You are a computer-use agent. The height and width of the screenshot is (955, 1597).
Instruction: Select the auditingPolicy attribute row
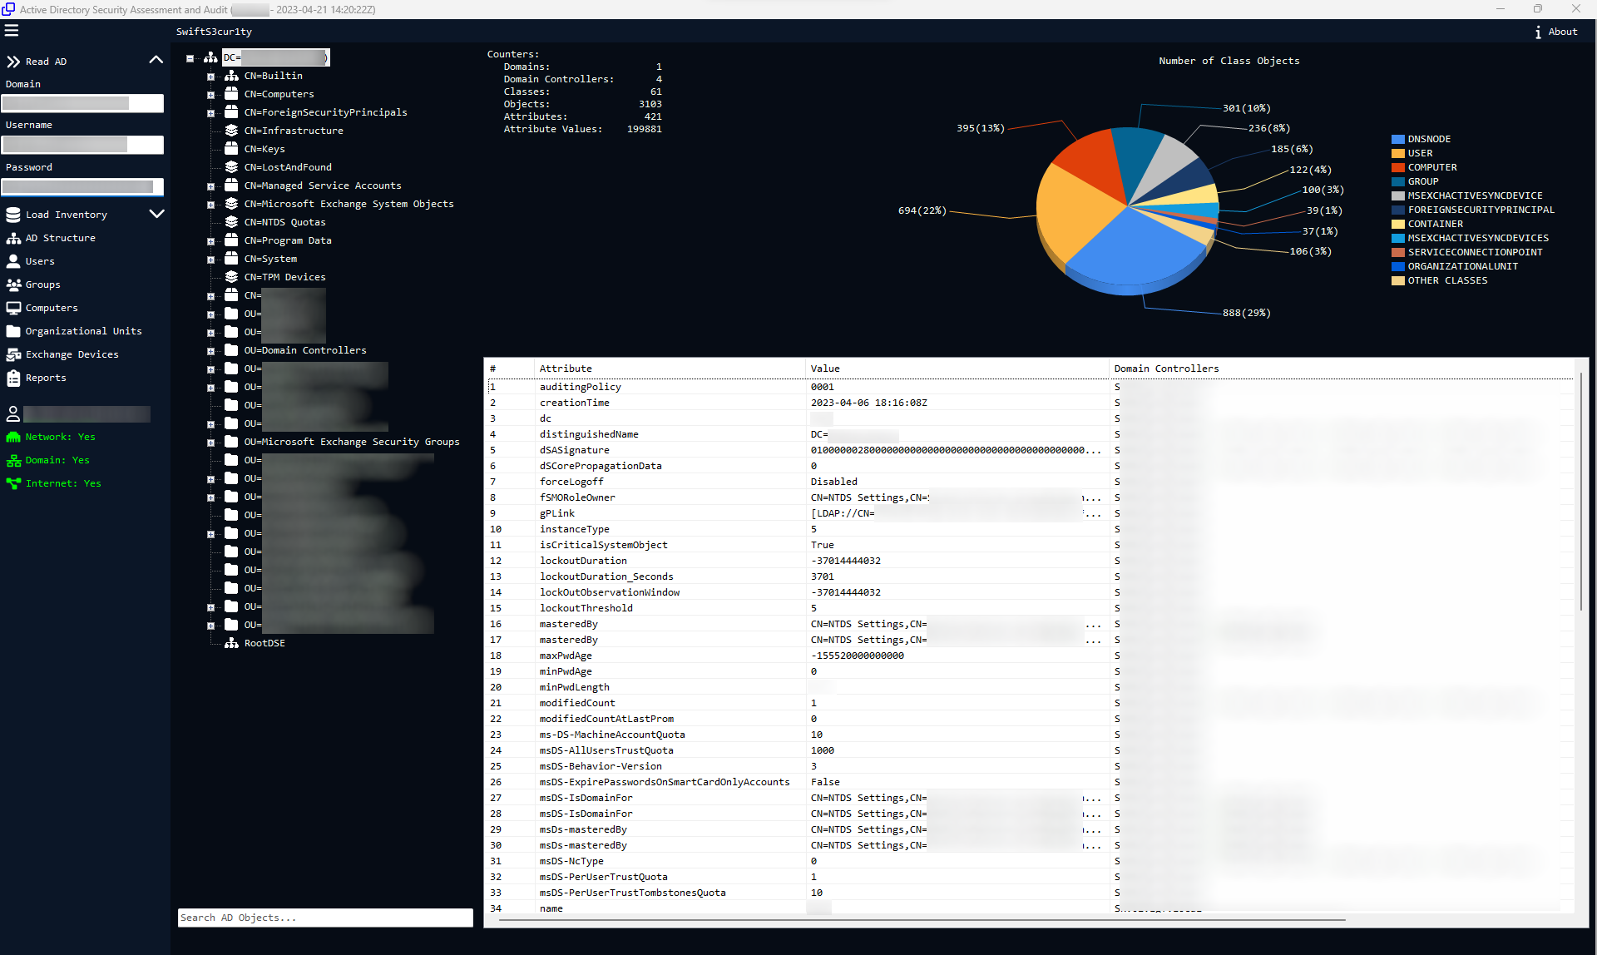click(x=1030, y=387)
